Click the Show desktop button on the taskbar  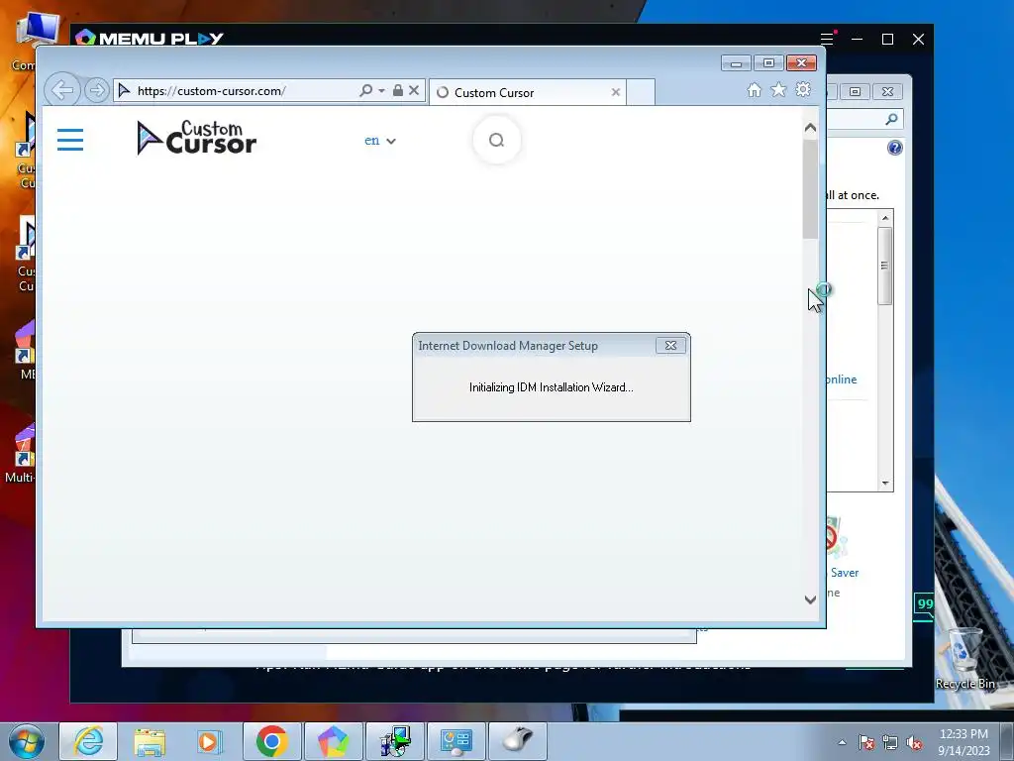click(x=1007, y=741)
